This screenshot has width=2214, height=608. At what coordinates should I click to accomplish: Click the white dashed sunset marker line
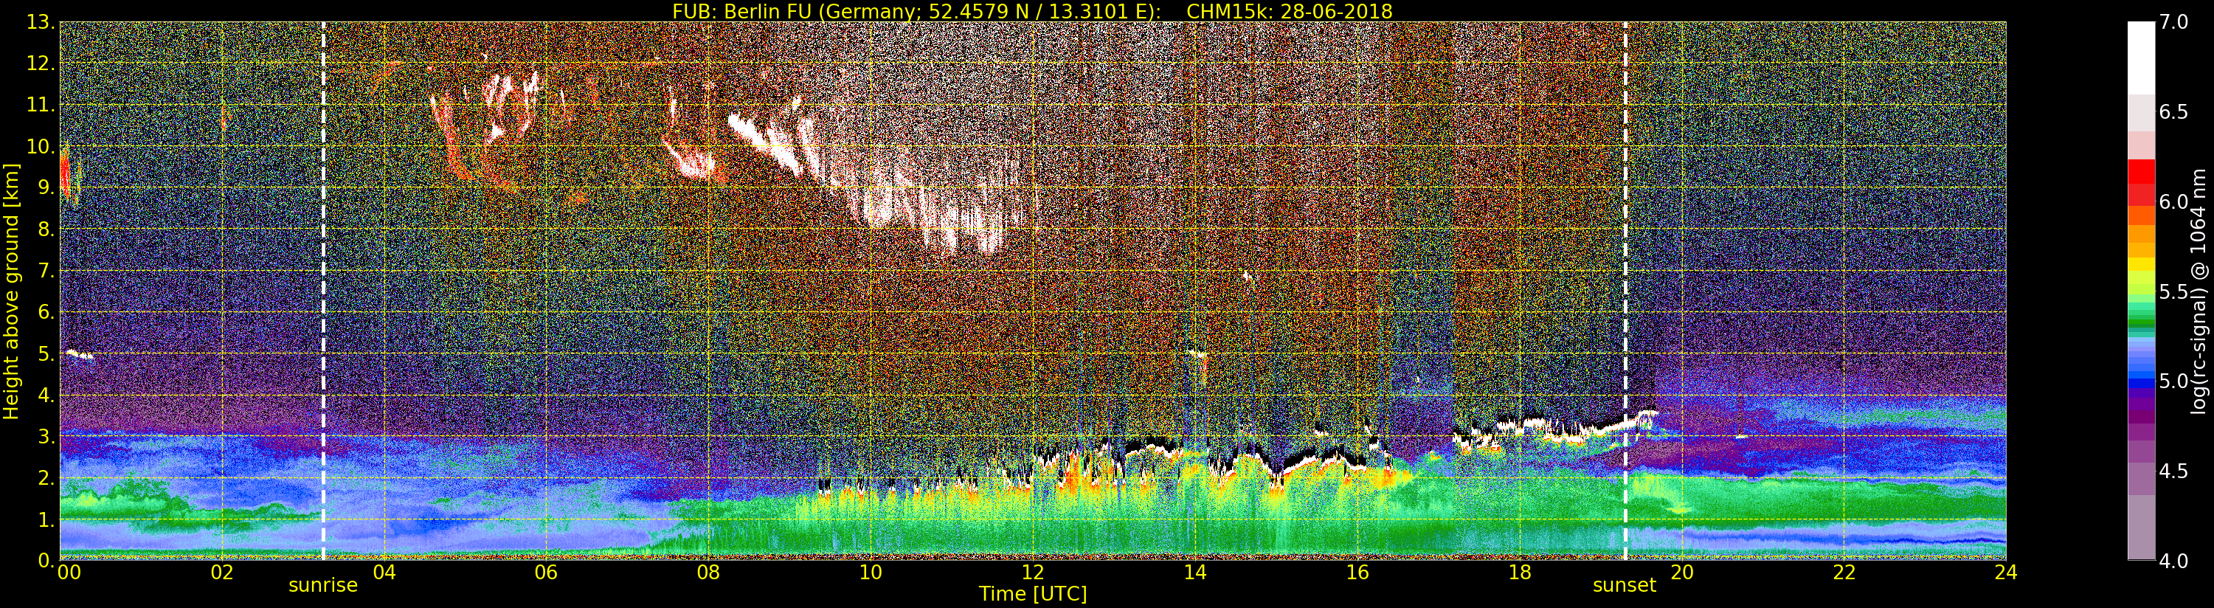point(1626,291)
